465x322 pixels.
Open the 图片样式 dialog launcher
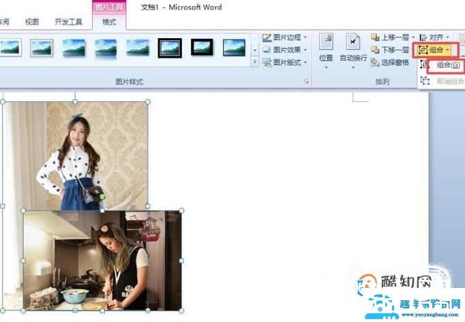tap(305, 82)
